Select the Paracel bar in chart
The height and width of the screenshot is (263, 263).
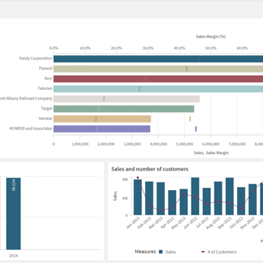click(159, 69)
